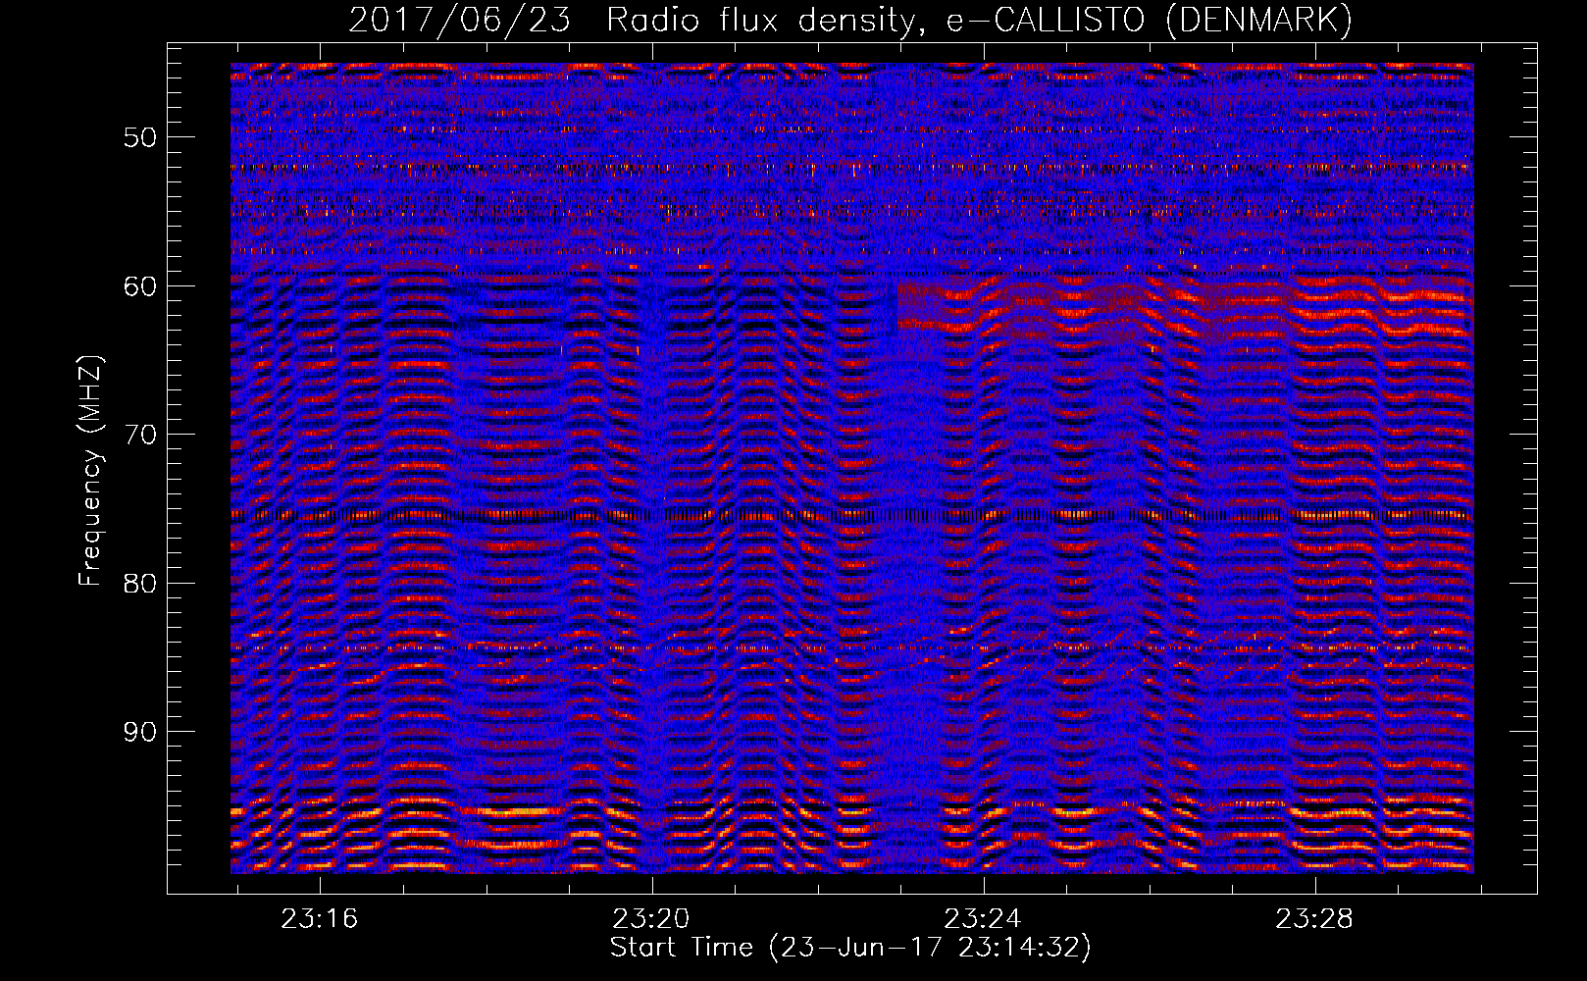Click the 23:24 time tick label
This screenshot has width=1587, height=981.
[983, 919]
